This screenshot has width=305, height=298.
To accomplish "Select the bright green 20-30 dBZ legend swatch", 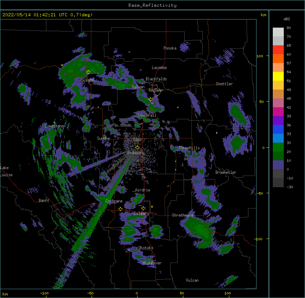I will click(278, 147).
